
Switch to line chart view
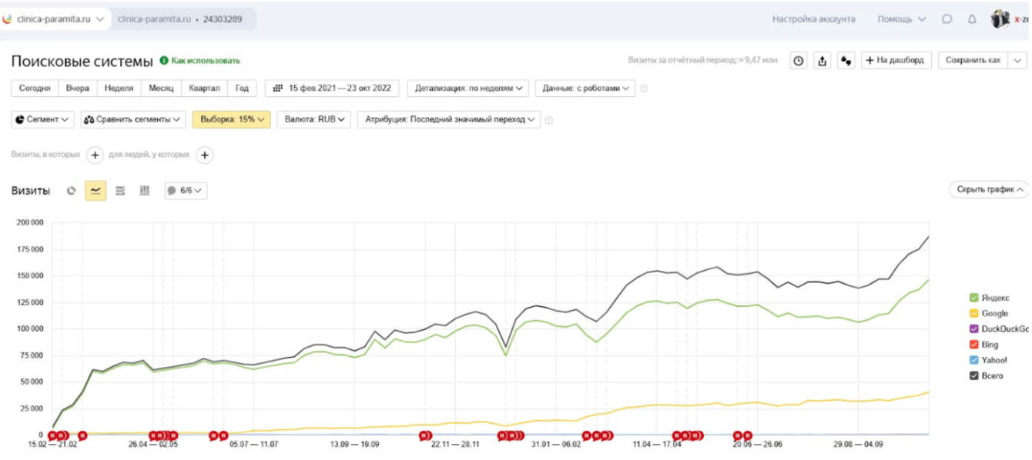pos(95,191)
